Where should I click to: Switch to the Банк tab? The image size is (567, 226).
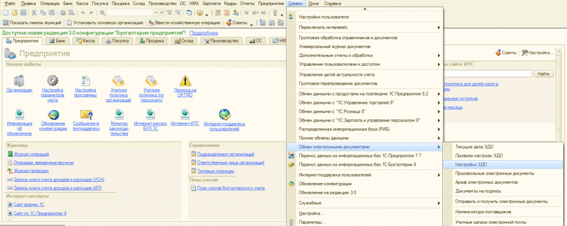pos(57,41)
